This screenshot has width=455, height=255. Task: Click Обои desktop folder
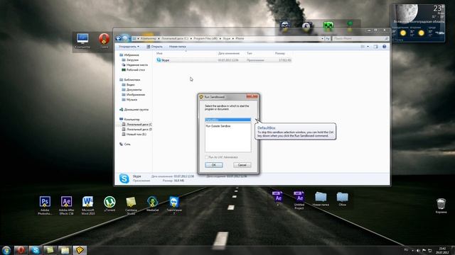343,199
